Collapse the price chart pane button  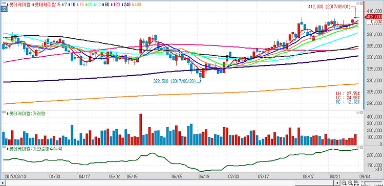(x=358, y=4)
